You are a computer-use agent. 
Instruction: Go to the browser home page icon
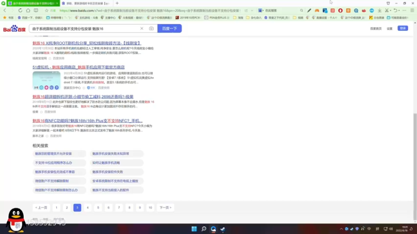click(28, 10)
